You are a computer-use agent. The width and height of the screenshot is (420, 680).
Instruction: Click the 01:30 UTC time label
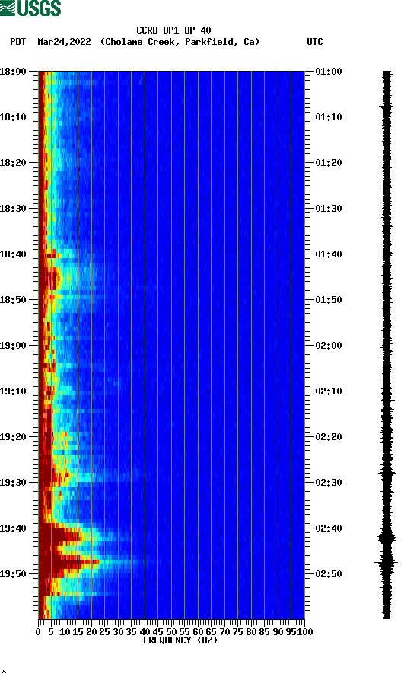pos(329,208)
